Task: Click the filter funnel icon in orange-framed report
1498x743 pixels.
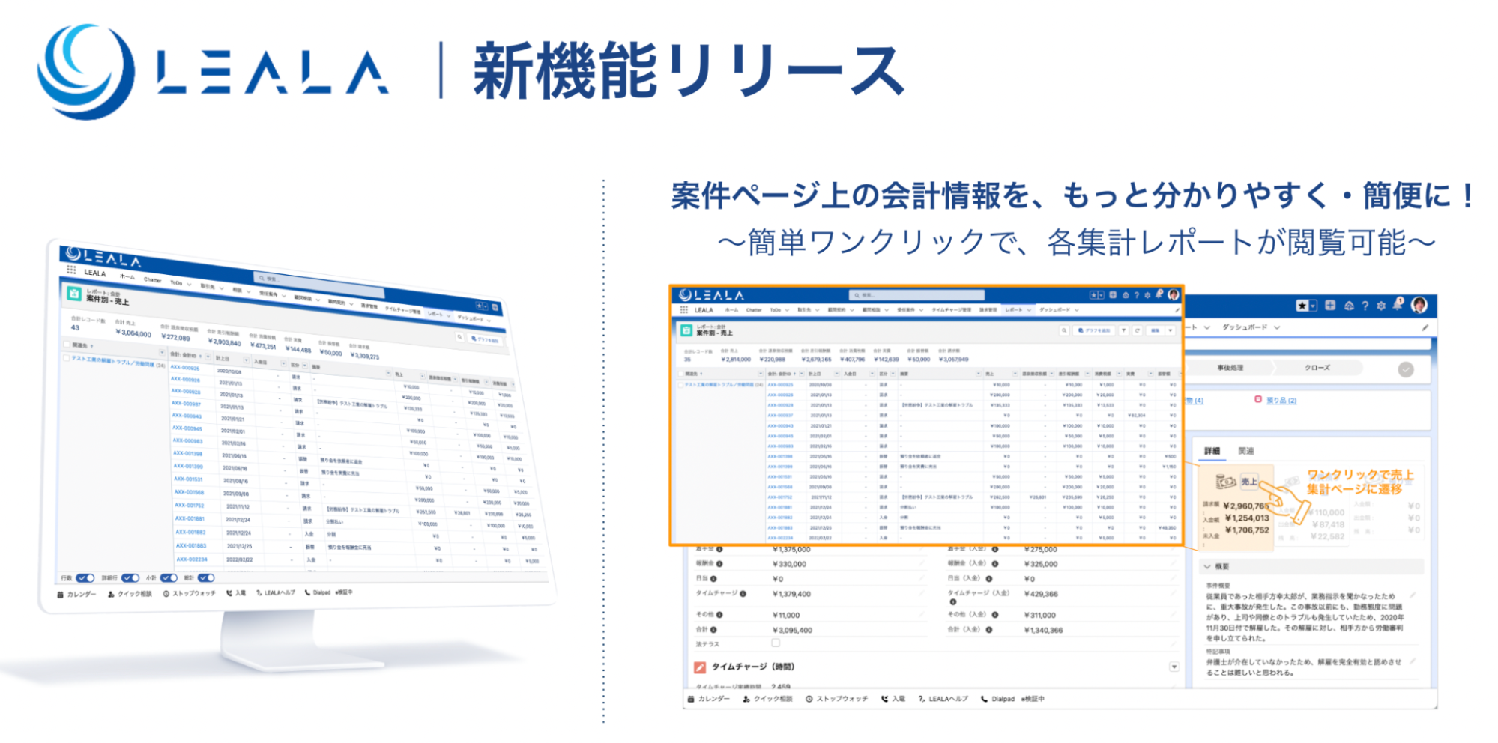Action: [1123, 330]
